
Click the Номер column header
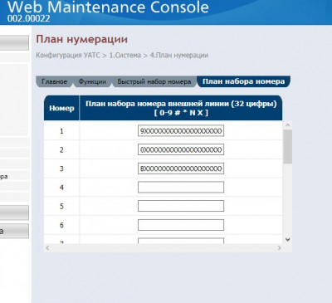tap(61, 108)
